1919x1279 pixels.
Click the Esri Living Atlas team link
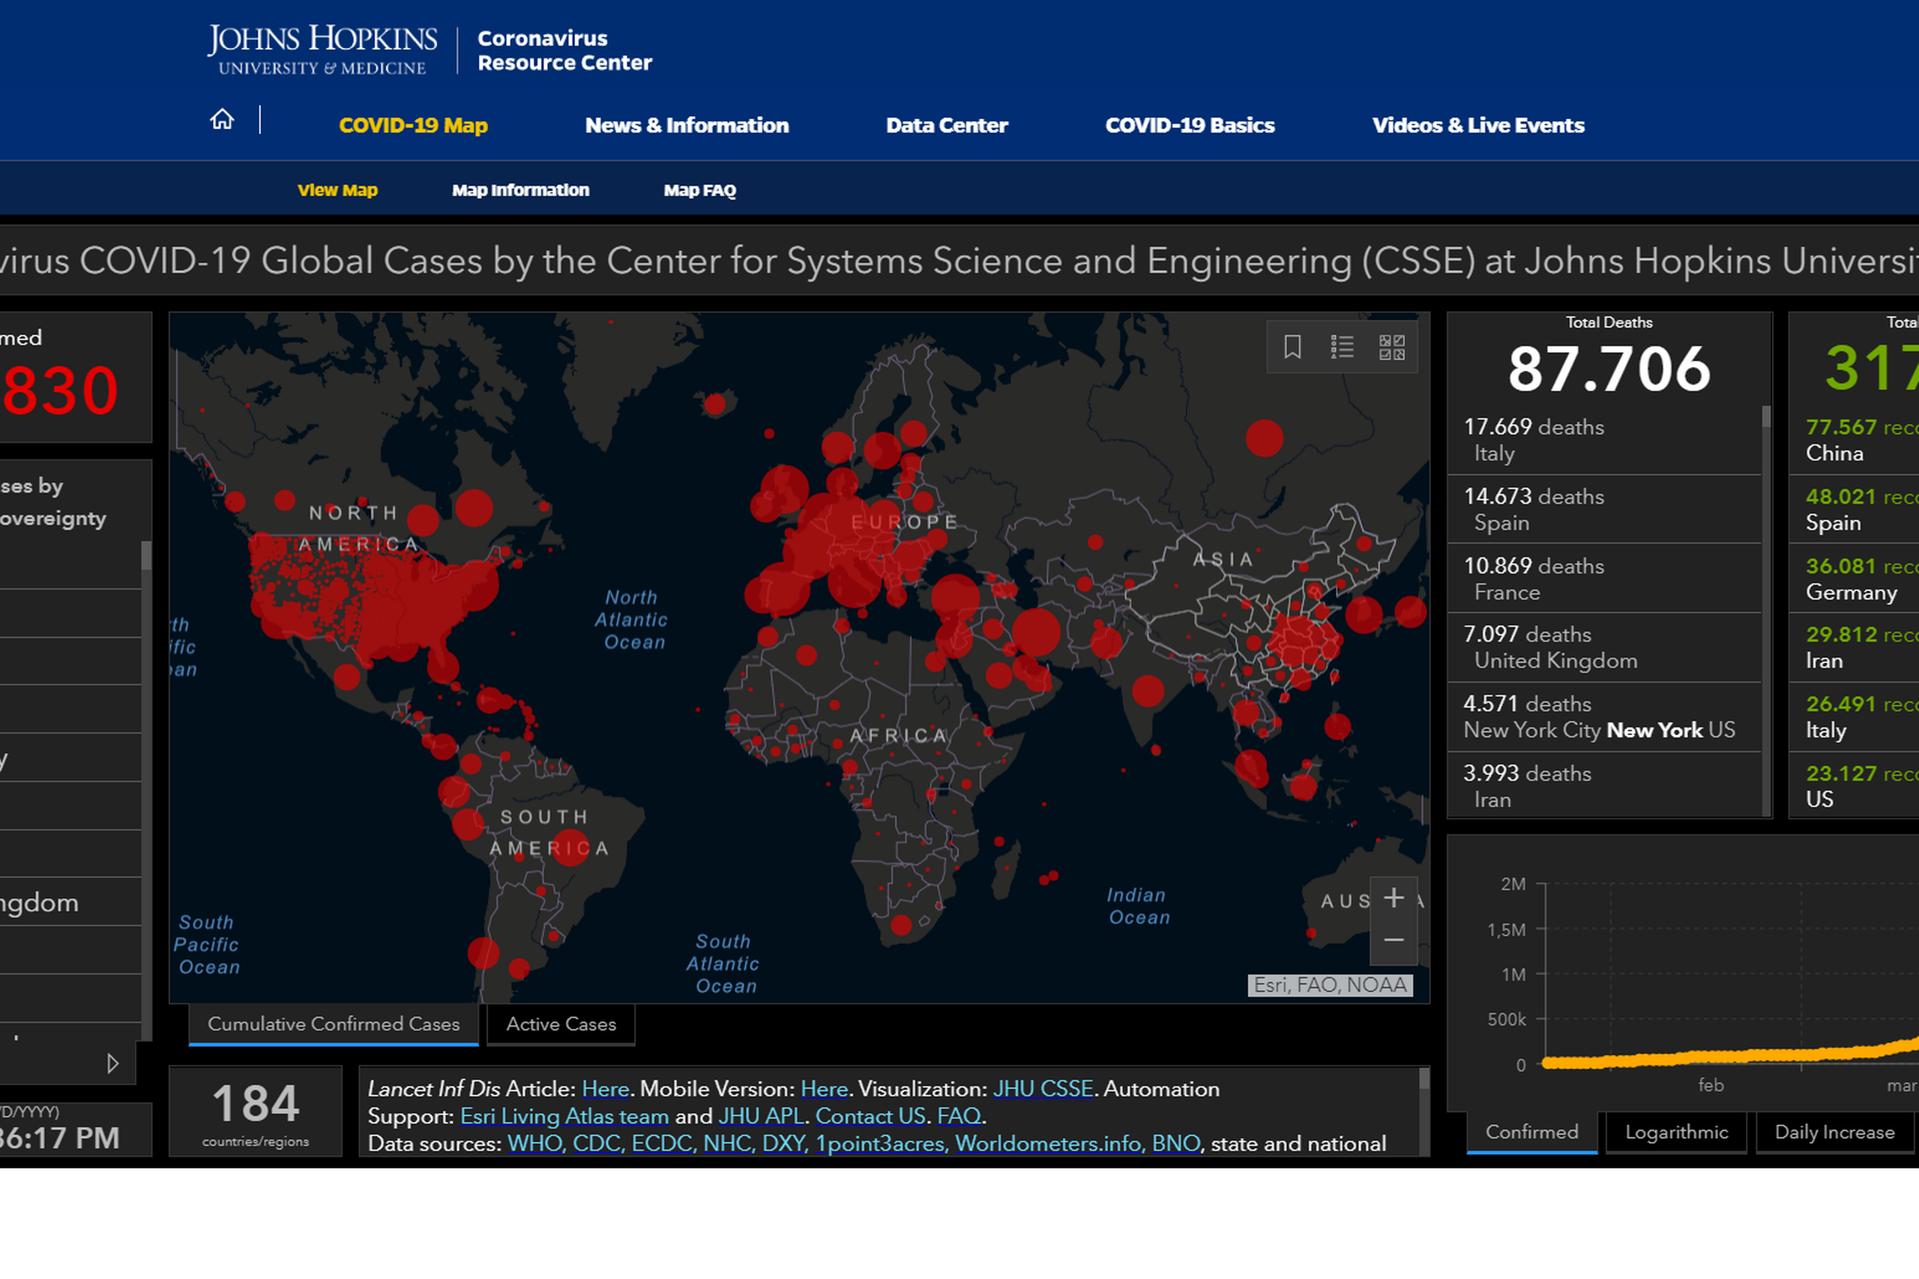point(564,1116)
